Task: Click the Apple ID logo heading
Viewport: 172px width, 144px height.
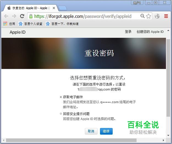Action: point(18,32)
